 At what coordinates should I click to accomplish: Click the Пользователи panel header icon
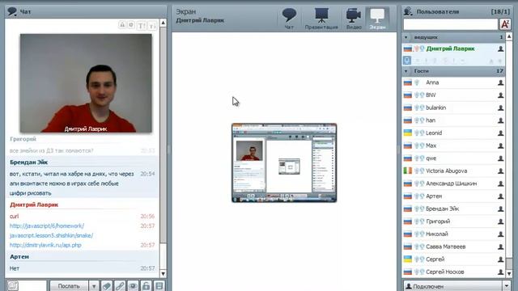408,11
